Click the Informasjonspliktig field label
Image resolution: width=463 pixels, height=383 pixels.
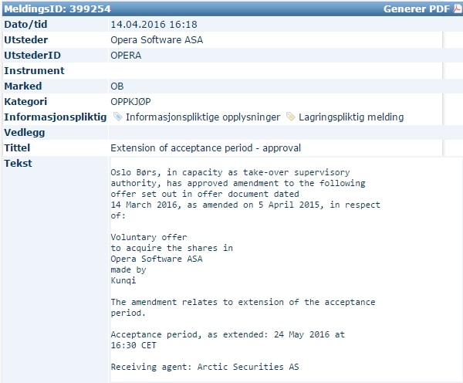click(x=56, y=117)
